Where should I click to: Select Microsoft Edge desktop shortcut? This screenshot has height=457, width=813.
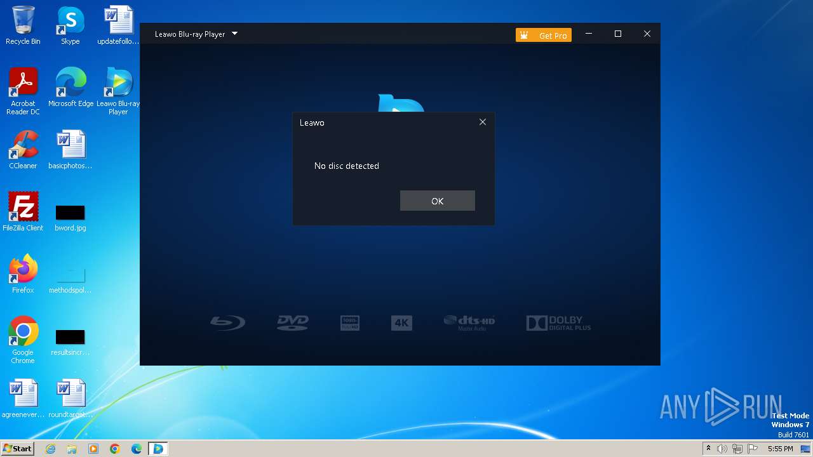(71, 87)
